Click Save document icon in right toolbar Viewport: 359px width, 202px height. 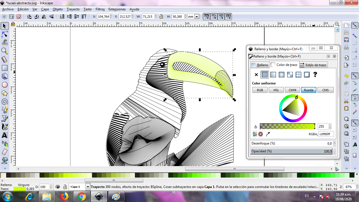pyautogui.click(x=346, y=40)
